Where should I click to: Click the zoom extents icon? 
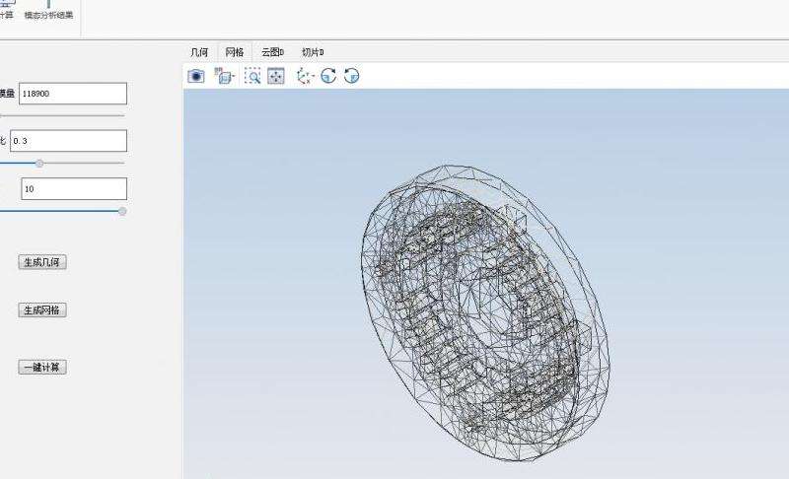[x=276, y=76]
